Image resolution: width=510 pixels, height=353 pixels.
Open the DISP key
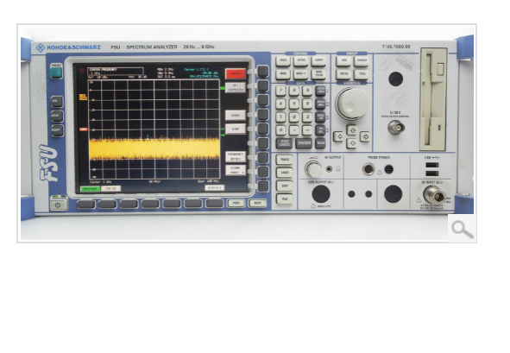(284, 186)
